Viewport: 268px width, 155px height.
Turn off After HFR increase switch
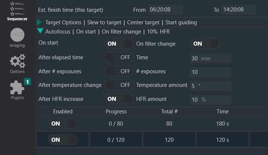(x=119, y=99)
